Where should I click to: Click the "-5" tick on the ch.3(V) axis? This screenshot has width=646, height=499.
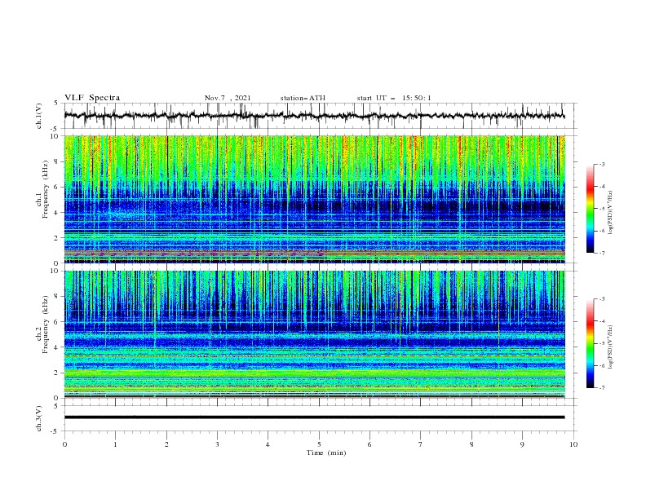pos(55,431)
